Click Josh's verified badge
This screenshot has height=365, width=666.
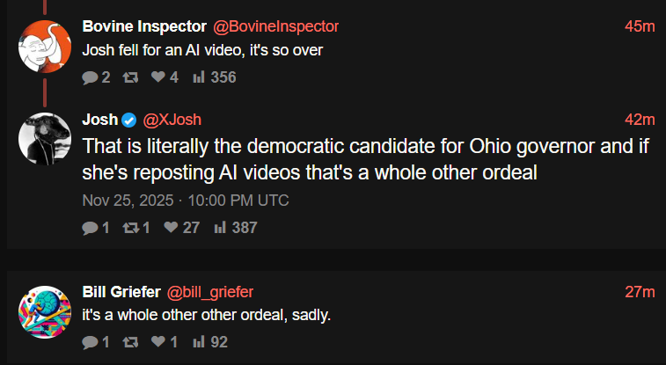click(128, 120)
